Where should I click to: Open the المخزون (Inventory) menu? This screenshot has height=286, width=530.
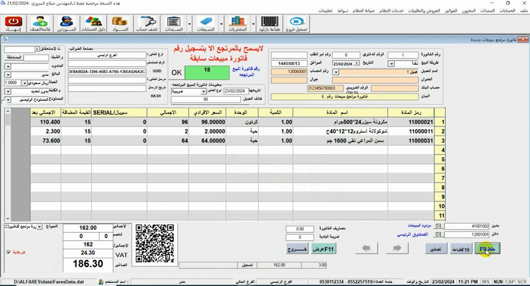pyautogui.click(x=469, y=11)
